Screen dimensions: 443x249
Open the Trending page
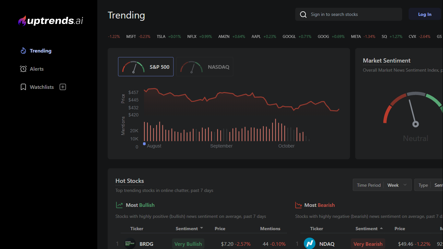coord(41,51)
